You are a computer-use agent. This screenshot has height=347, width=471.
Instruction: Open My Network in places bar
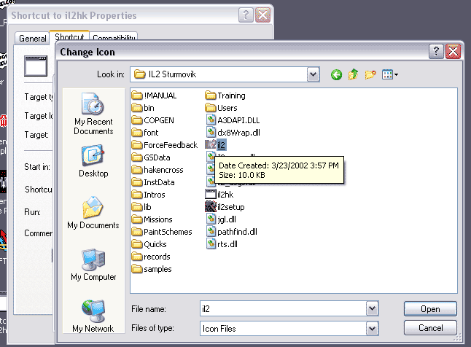click(93, 316)
